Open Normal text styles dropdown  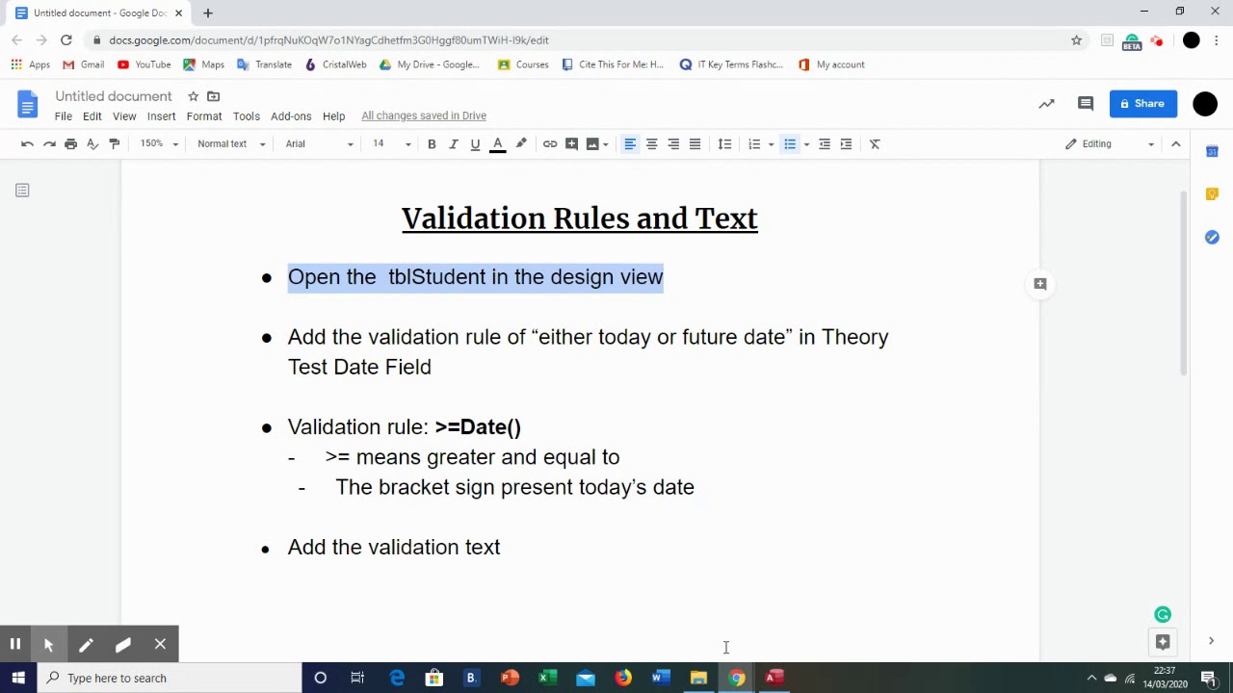(x=231, y=144)
